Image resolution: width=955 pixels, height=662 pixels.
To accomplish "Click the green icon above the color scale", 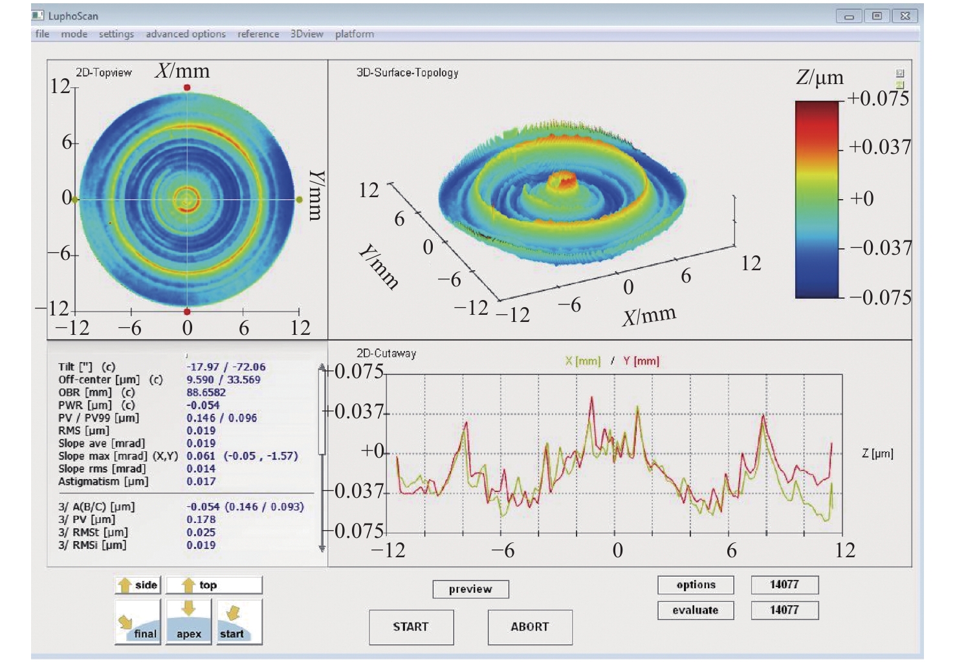I will [x=899, y=84].
